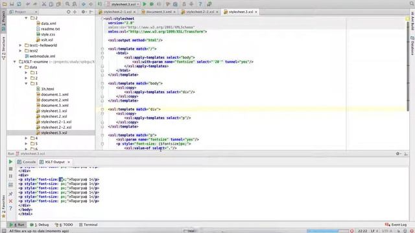Close the Run panel with red X
The height and width of the screenshot is (233, 415).
pyautogui.click(x=10, y=201)
